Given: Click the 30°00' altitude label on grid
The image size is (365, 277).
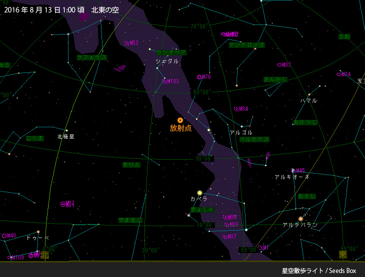Looking at the screenshot, I should (204, 159).
